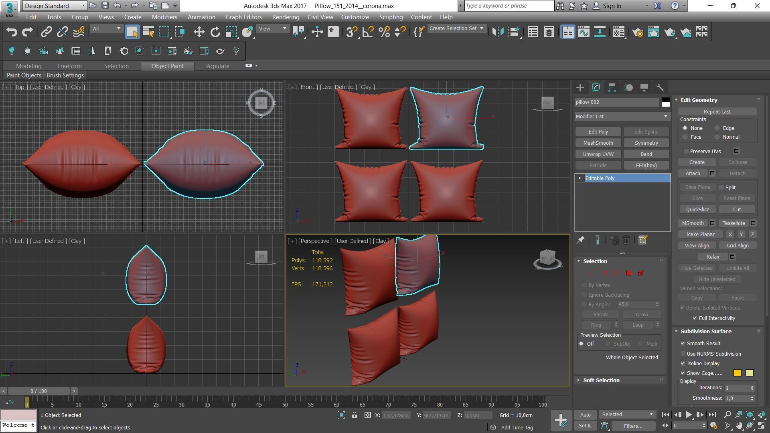Screen dimensions: 770x433
Task: Open the Utilities wrench panel tab
Action: point(660,87)
